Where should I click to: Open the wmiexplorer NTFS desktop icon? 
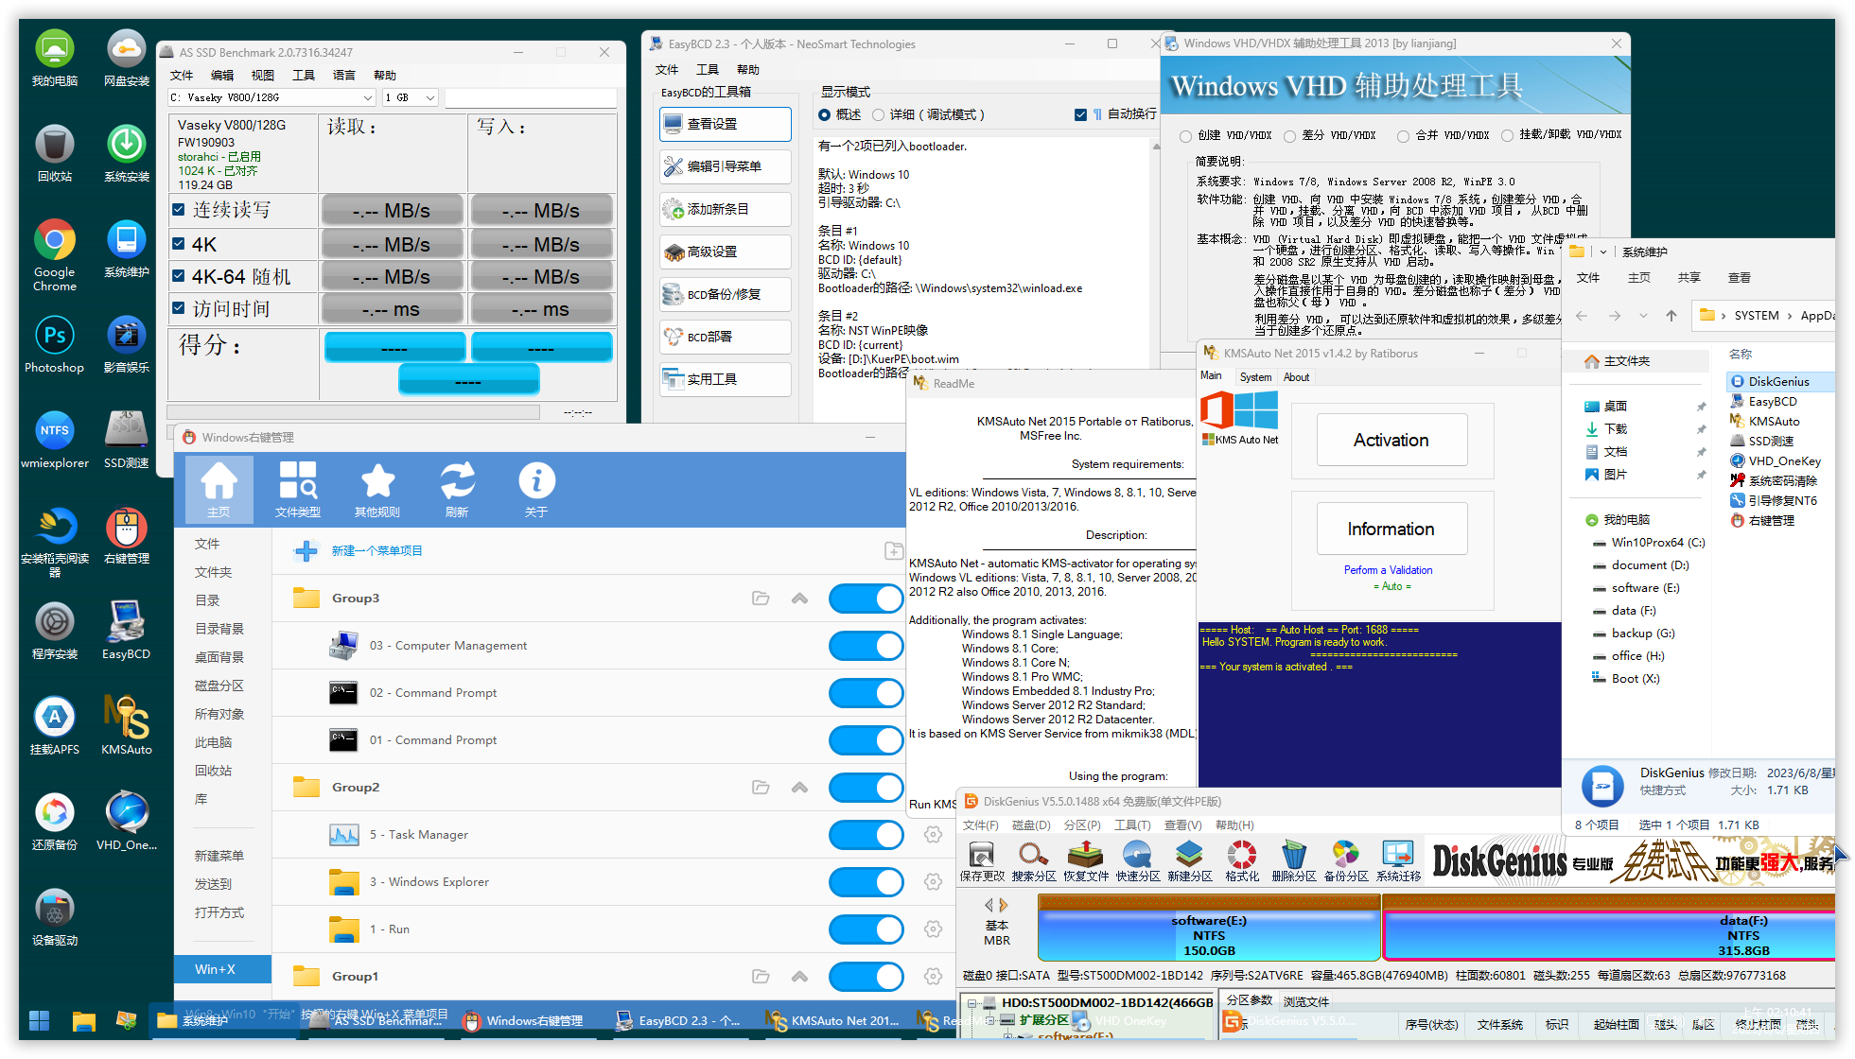pyautogui.click(x=54, y=441)
